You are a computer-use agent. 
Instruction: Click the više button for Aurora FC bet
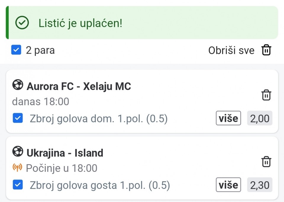point(228,119)
